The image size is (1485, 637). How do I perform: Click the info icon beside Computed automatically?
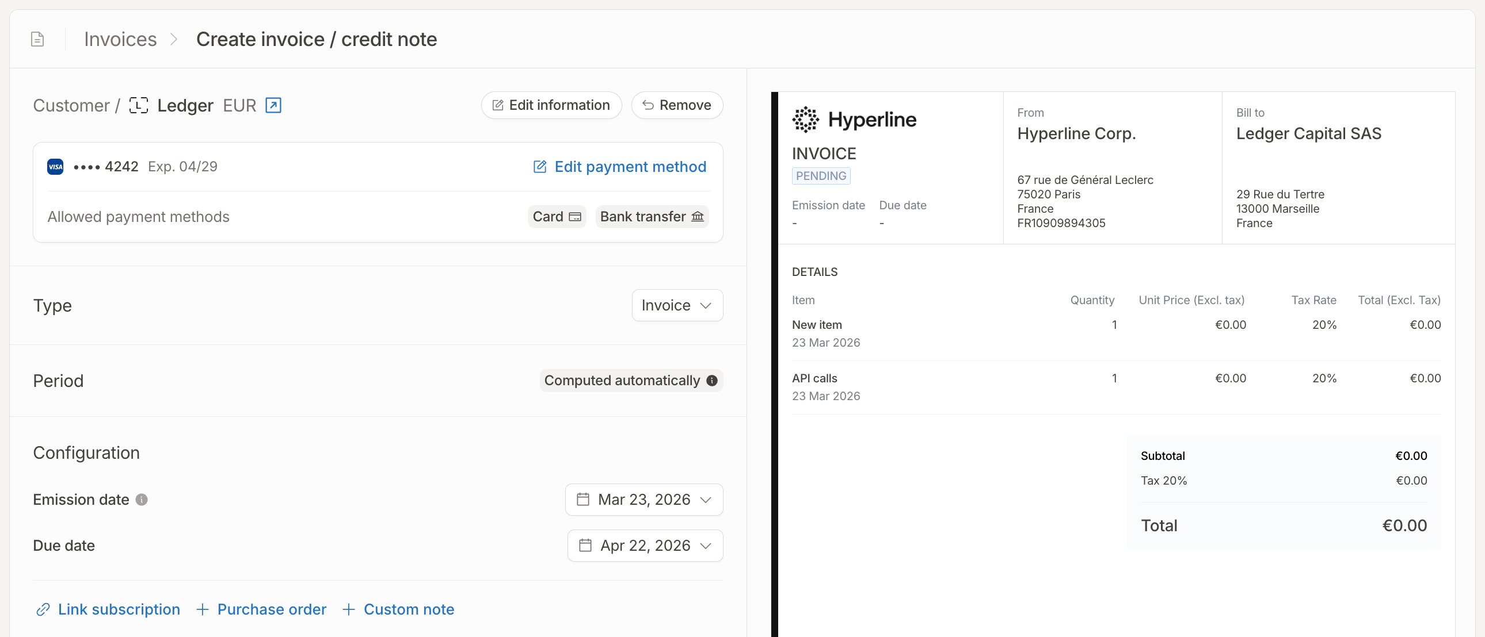[x=712, y=381]
